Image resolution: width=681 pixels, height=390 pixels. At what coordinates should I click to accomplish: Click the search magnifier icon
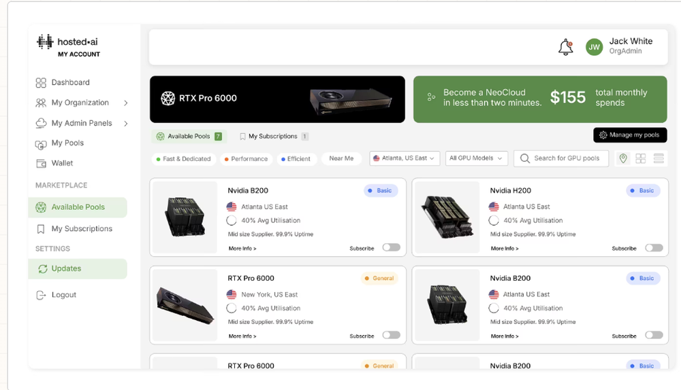click(x=524, y=158)
